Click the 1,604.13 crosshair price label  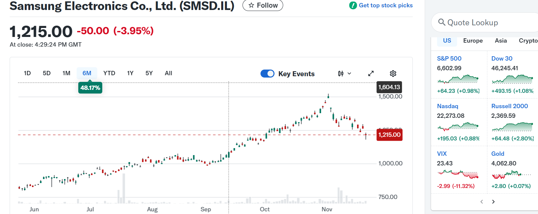tap(389, 87)
